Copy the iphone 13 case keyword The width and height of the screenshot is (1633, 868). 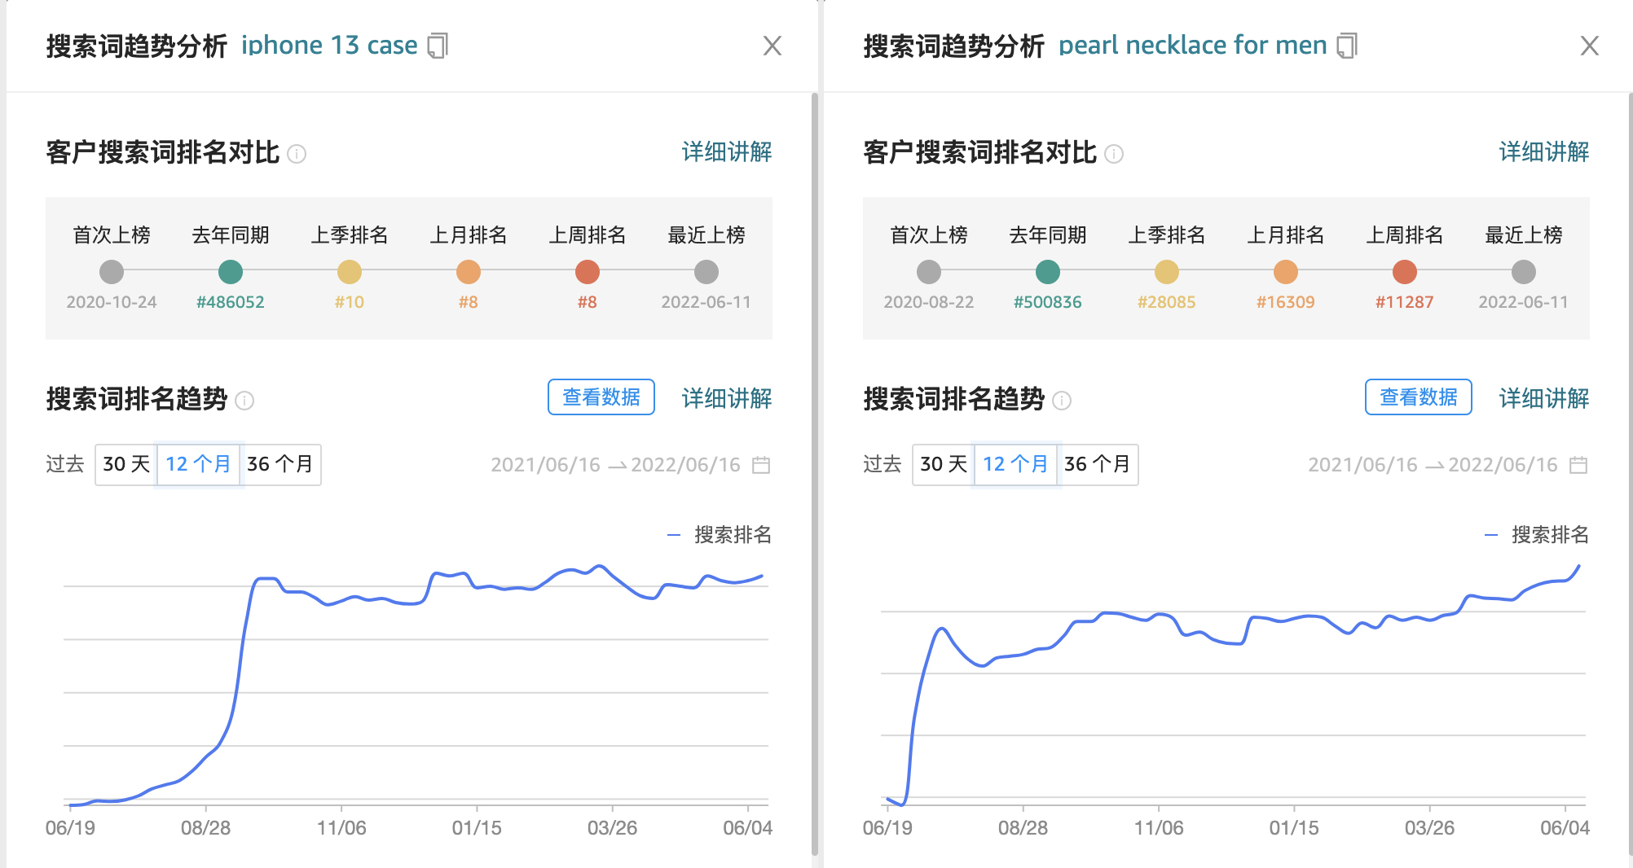tap(438, 46)
